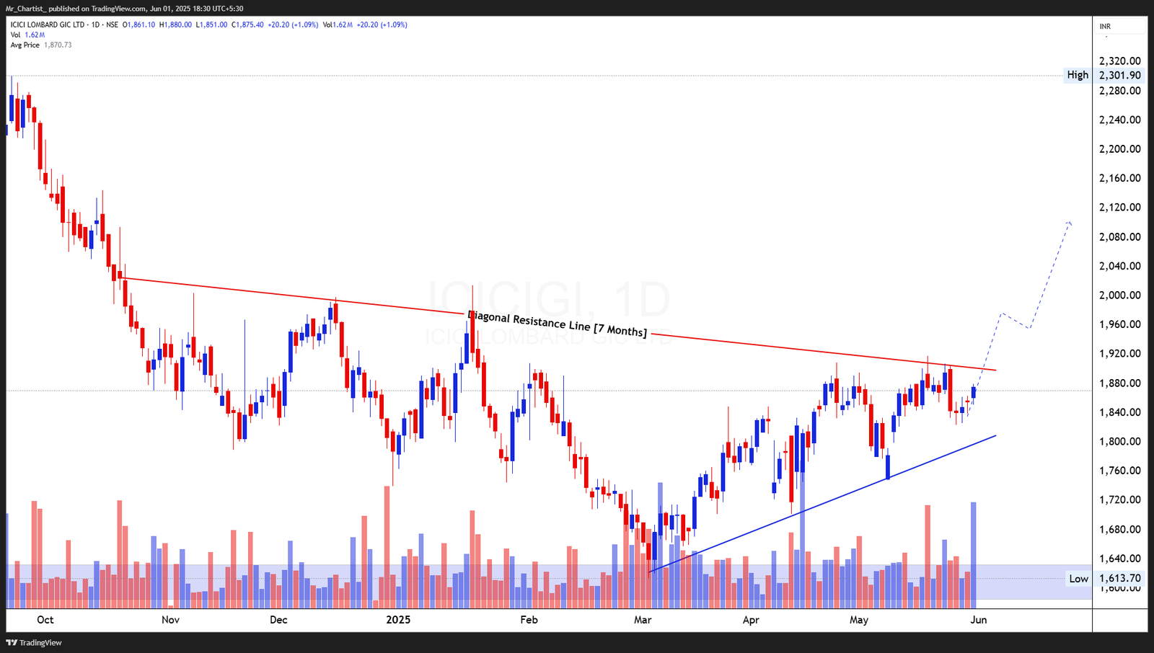The height and width of the screenshot is (653, 1154).
Task: Toggle the High price label 2,301.90
Action: [1119, 74]
